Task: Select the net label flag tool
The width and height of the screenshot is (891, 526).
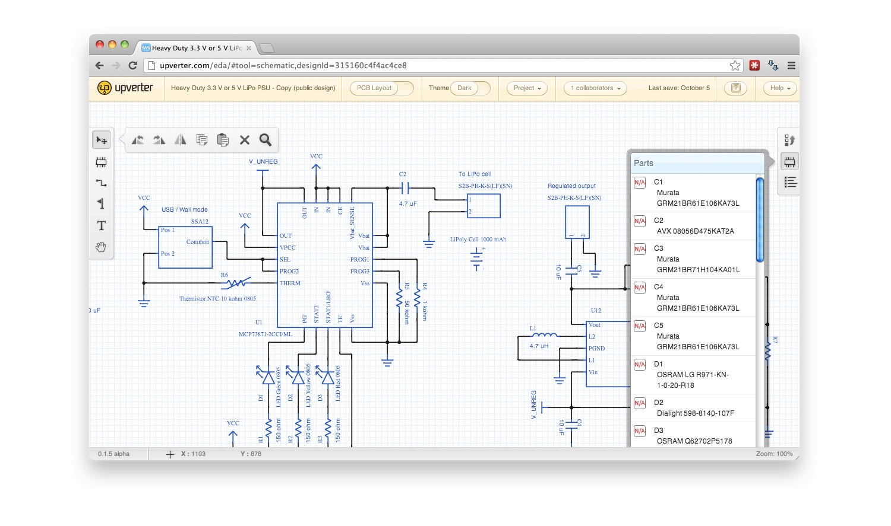Action: [x=101, y=203]
